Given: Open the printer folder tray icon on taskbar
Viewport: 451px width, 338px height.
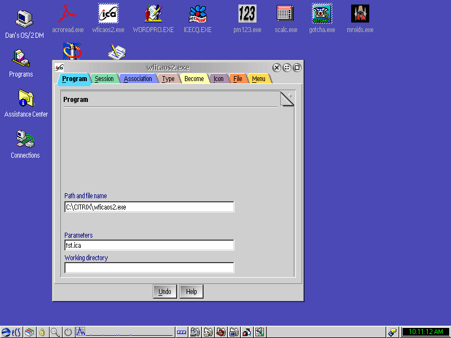Looking at the screenshot, I should tap(207, 332).
